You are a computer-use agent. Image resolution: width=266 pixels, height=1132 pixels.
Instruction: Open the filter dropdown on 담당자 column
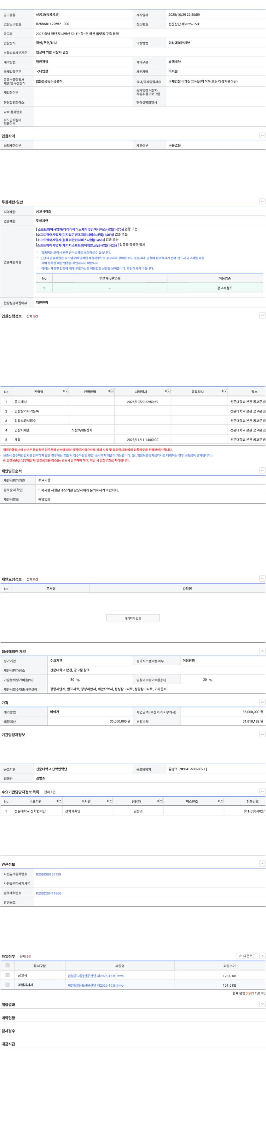[161, 801]
